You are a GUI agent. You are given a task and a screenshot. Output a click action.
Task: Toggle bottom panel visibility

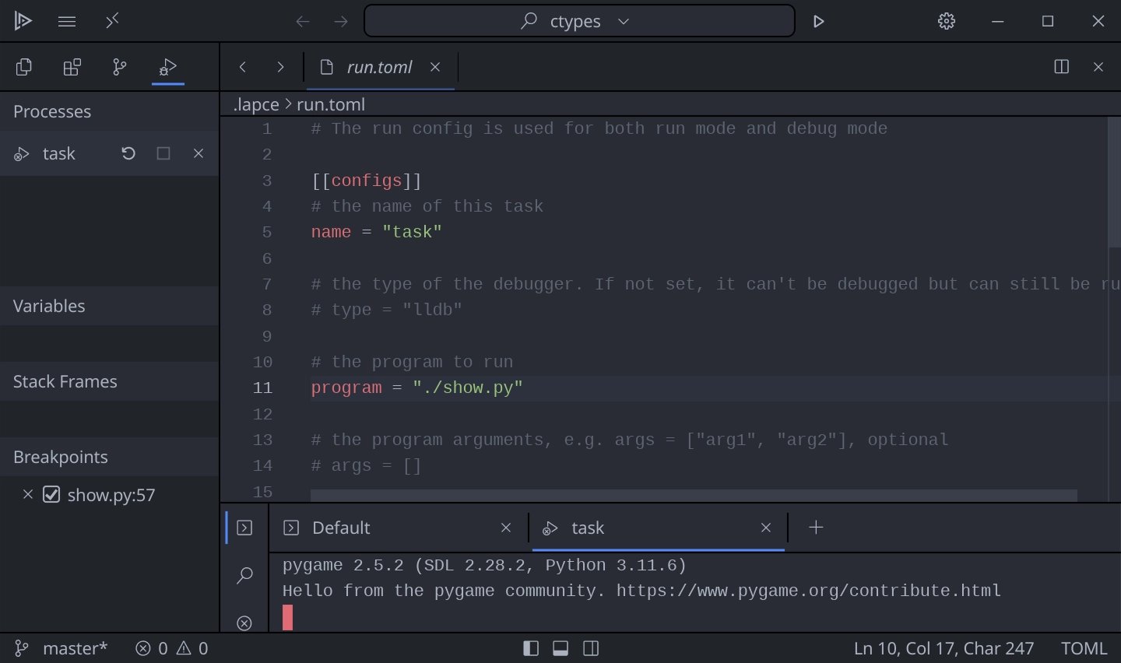[560, 648]
